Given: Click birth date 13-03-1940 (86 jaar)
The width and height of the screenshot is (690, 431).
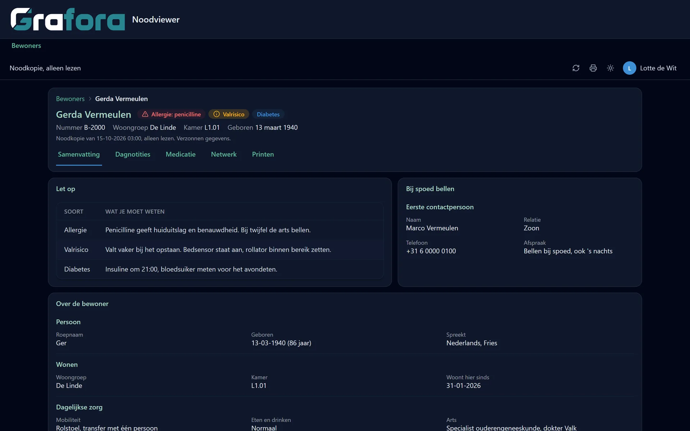Looking at the screenshot, I should (x=281, y=343).
